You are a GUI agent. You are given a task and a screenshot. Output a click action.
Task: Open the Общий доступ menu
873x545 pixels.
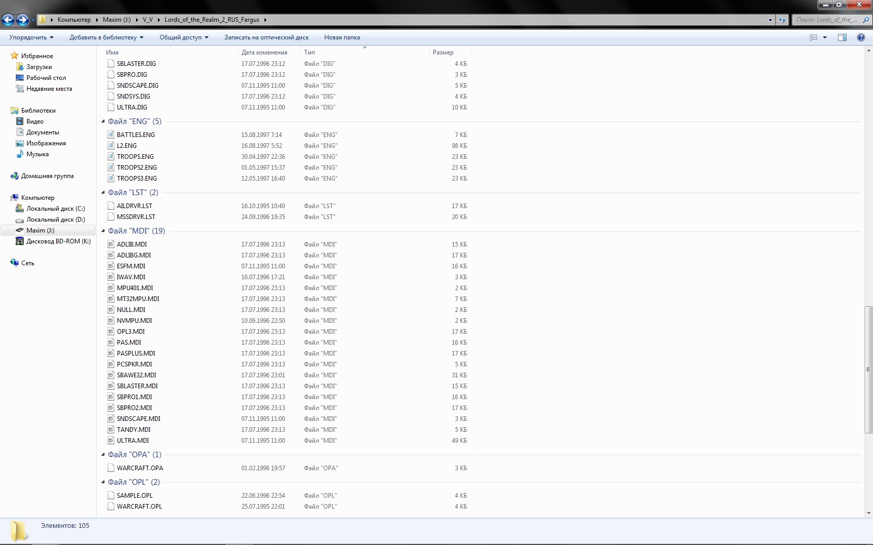pyautogui.click(x=183, y=37)
